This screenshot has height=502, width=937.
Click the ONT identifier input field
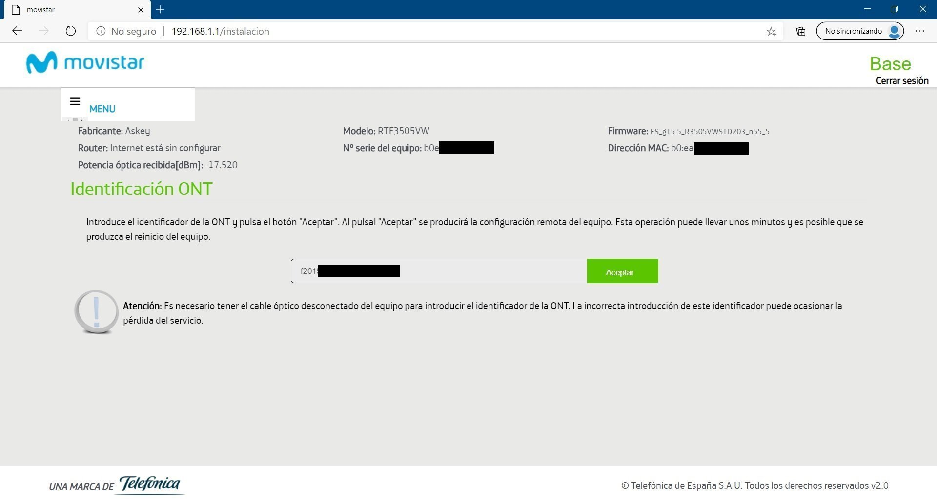438,271
